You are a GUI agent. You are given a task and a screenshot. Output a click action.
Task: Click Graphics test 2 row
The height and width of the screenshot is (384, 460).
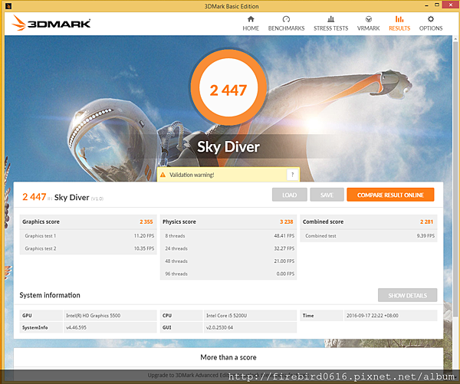(88, 248)
